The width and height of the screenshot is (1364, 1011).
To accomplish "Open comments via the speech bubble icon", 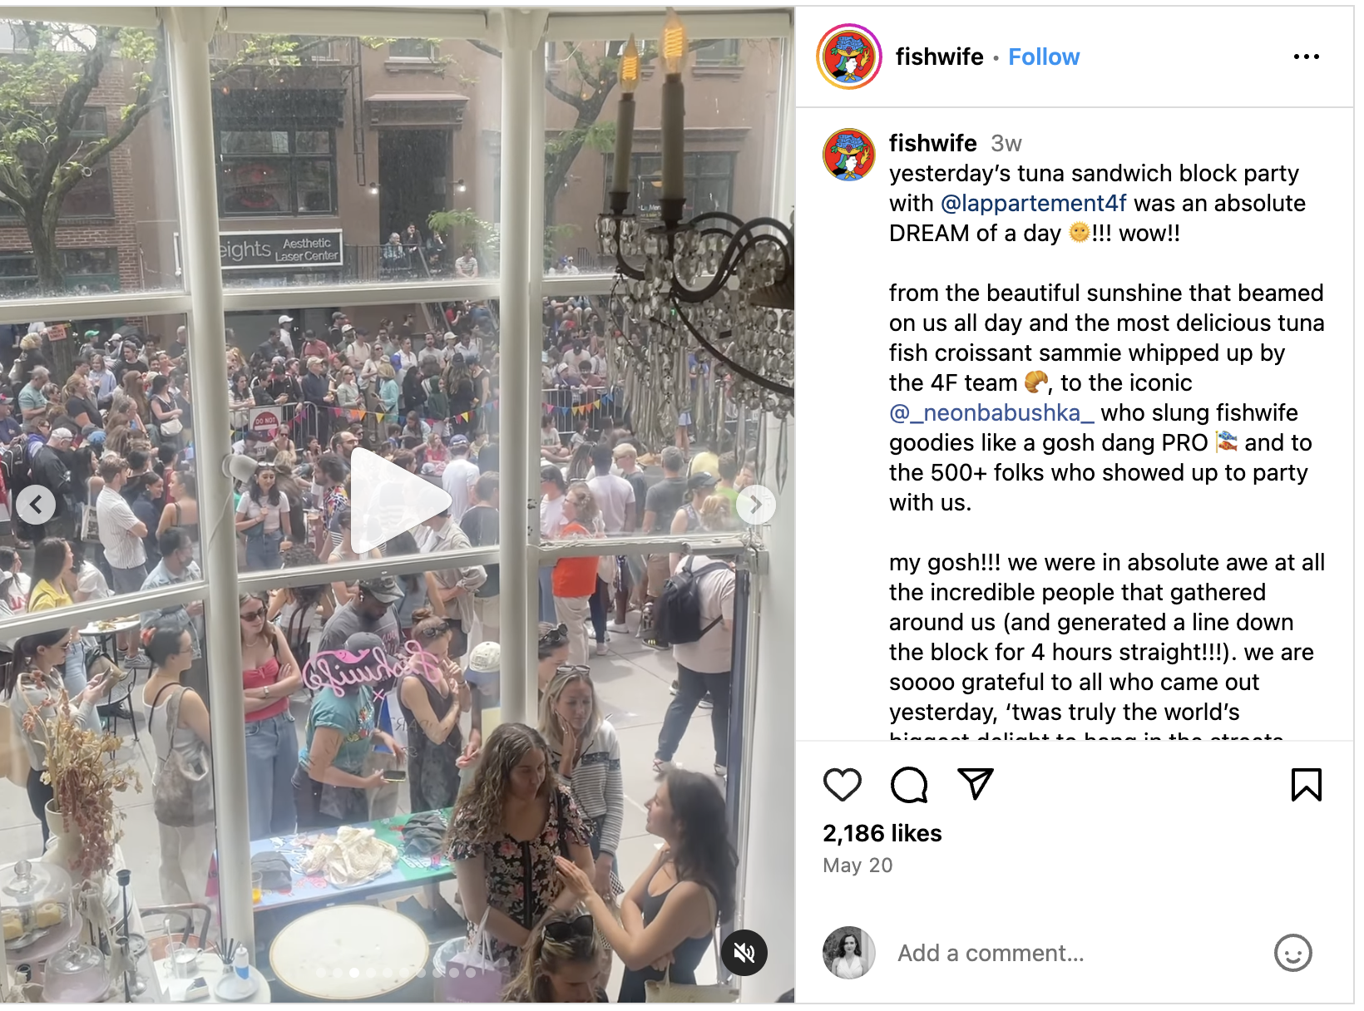I will click(908, 784).
